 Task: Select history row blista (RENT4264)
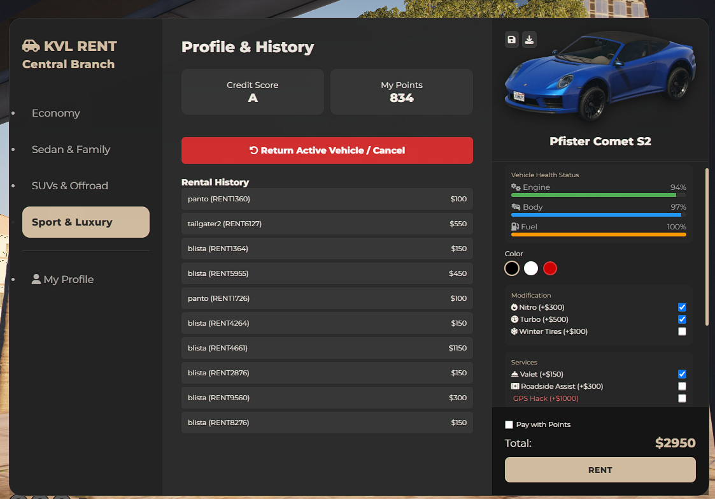point(327,323)
